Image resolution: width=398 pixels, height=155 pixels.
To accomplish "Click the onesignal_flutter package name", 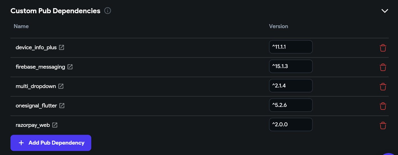I will pyautogui.click(x=36, y=105).
